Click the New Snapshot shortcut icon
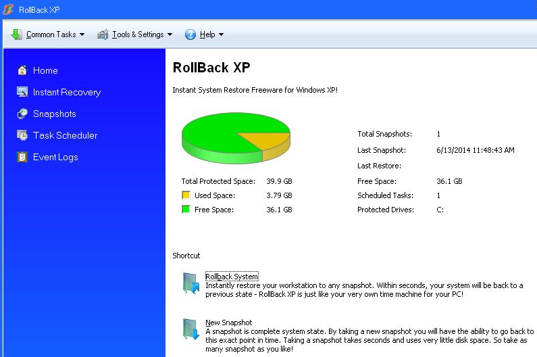The image size is (537, 357). 190,329
